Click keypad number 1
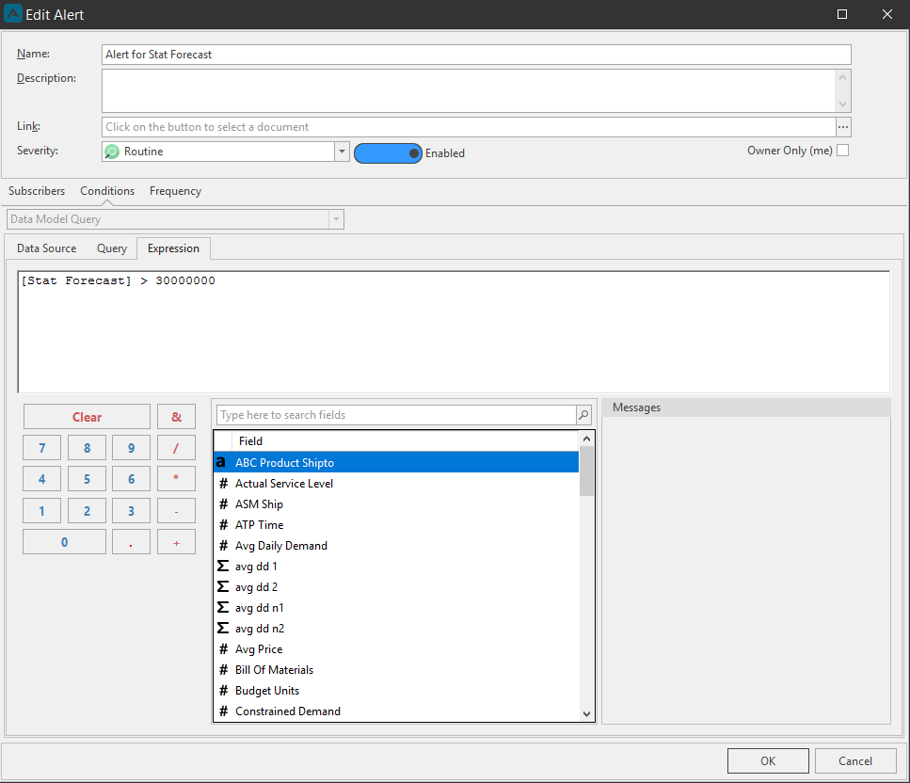 [41, 511]
